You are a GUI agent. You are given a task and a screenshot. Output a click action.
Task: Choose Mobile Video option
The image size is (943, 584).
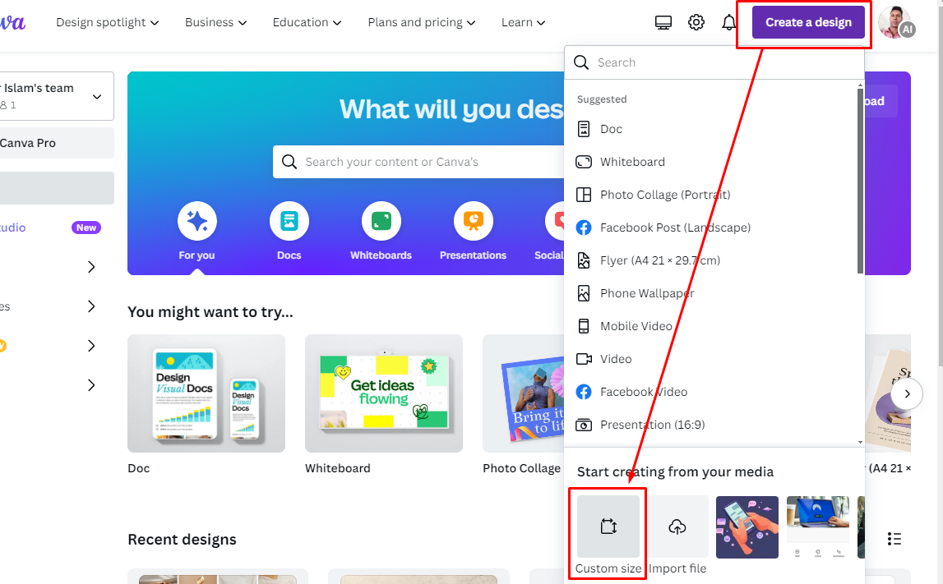(x=714, y=326)
